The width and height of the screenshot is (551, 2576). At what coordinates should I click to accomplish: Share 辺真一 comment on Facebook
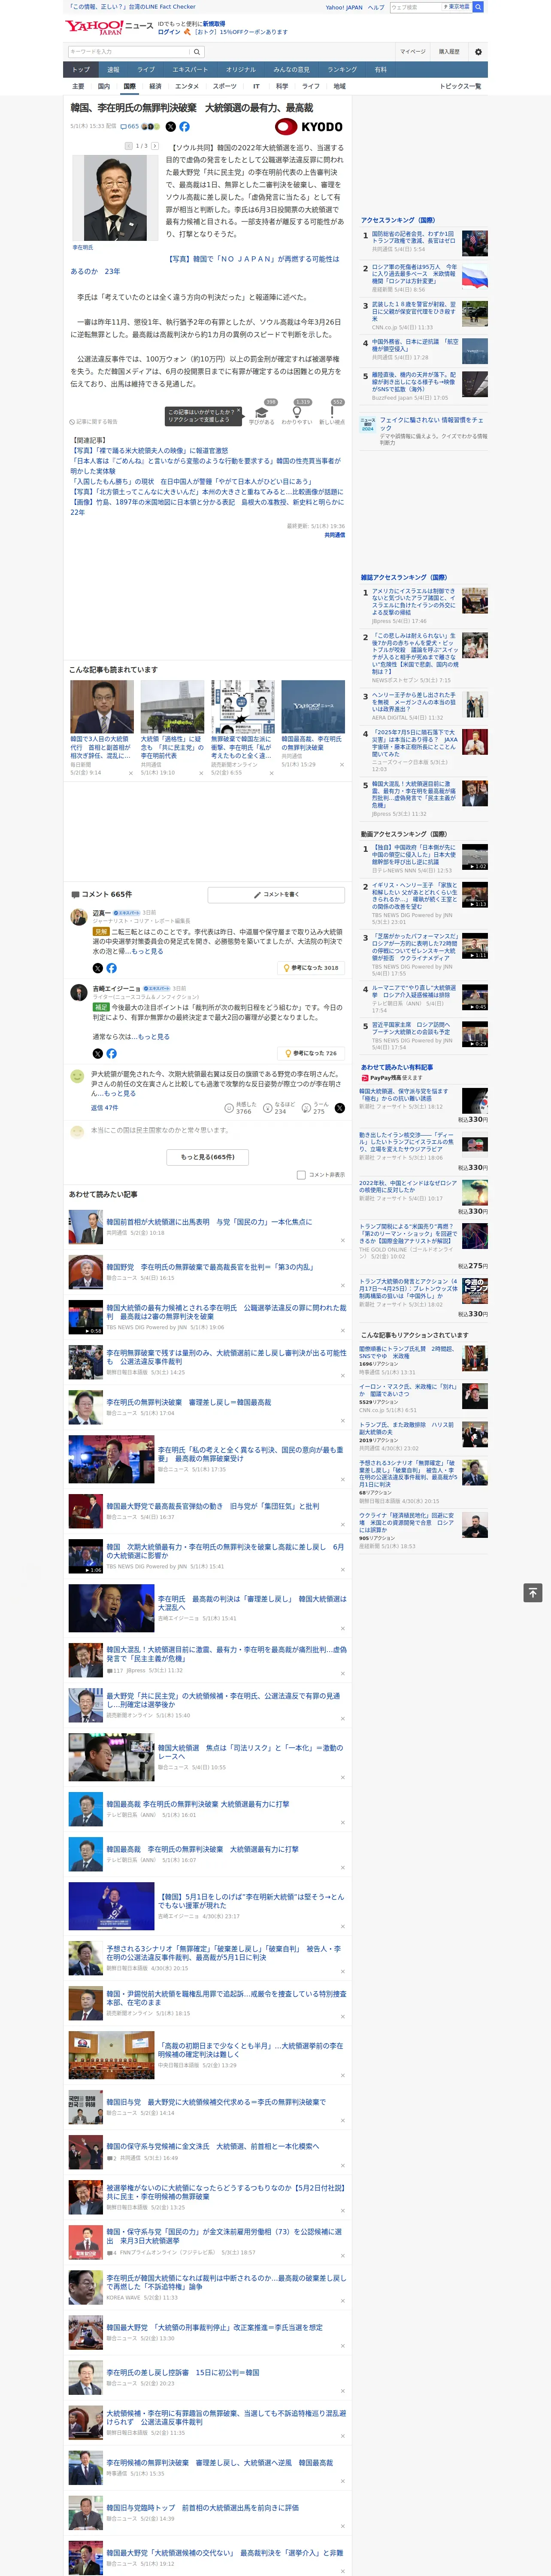[111, 968]
